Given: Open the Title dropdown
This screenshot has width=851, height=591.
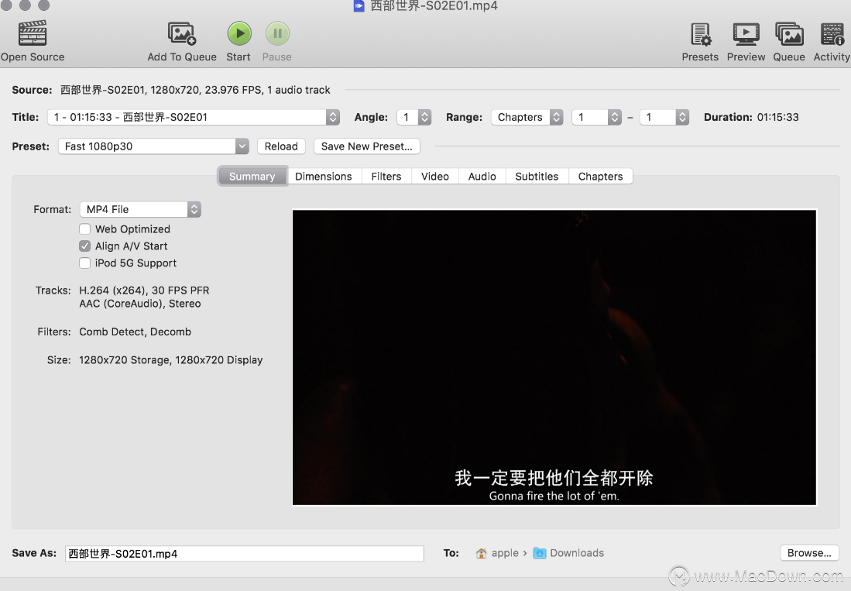Looking at the screenshot, I should 194,117.
